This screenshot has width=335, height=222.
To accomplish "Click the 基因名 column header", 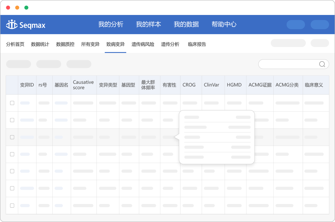I will [61, 85].
